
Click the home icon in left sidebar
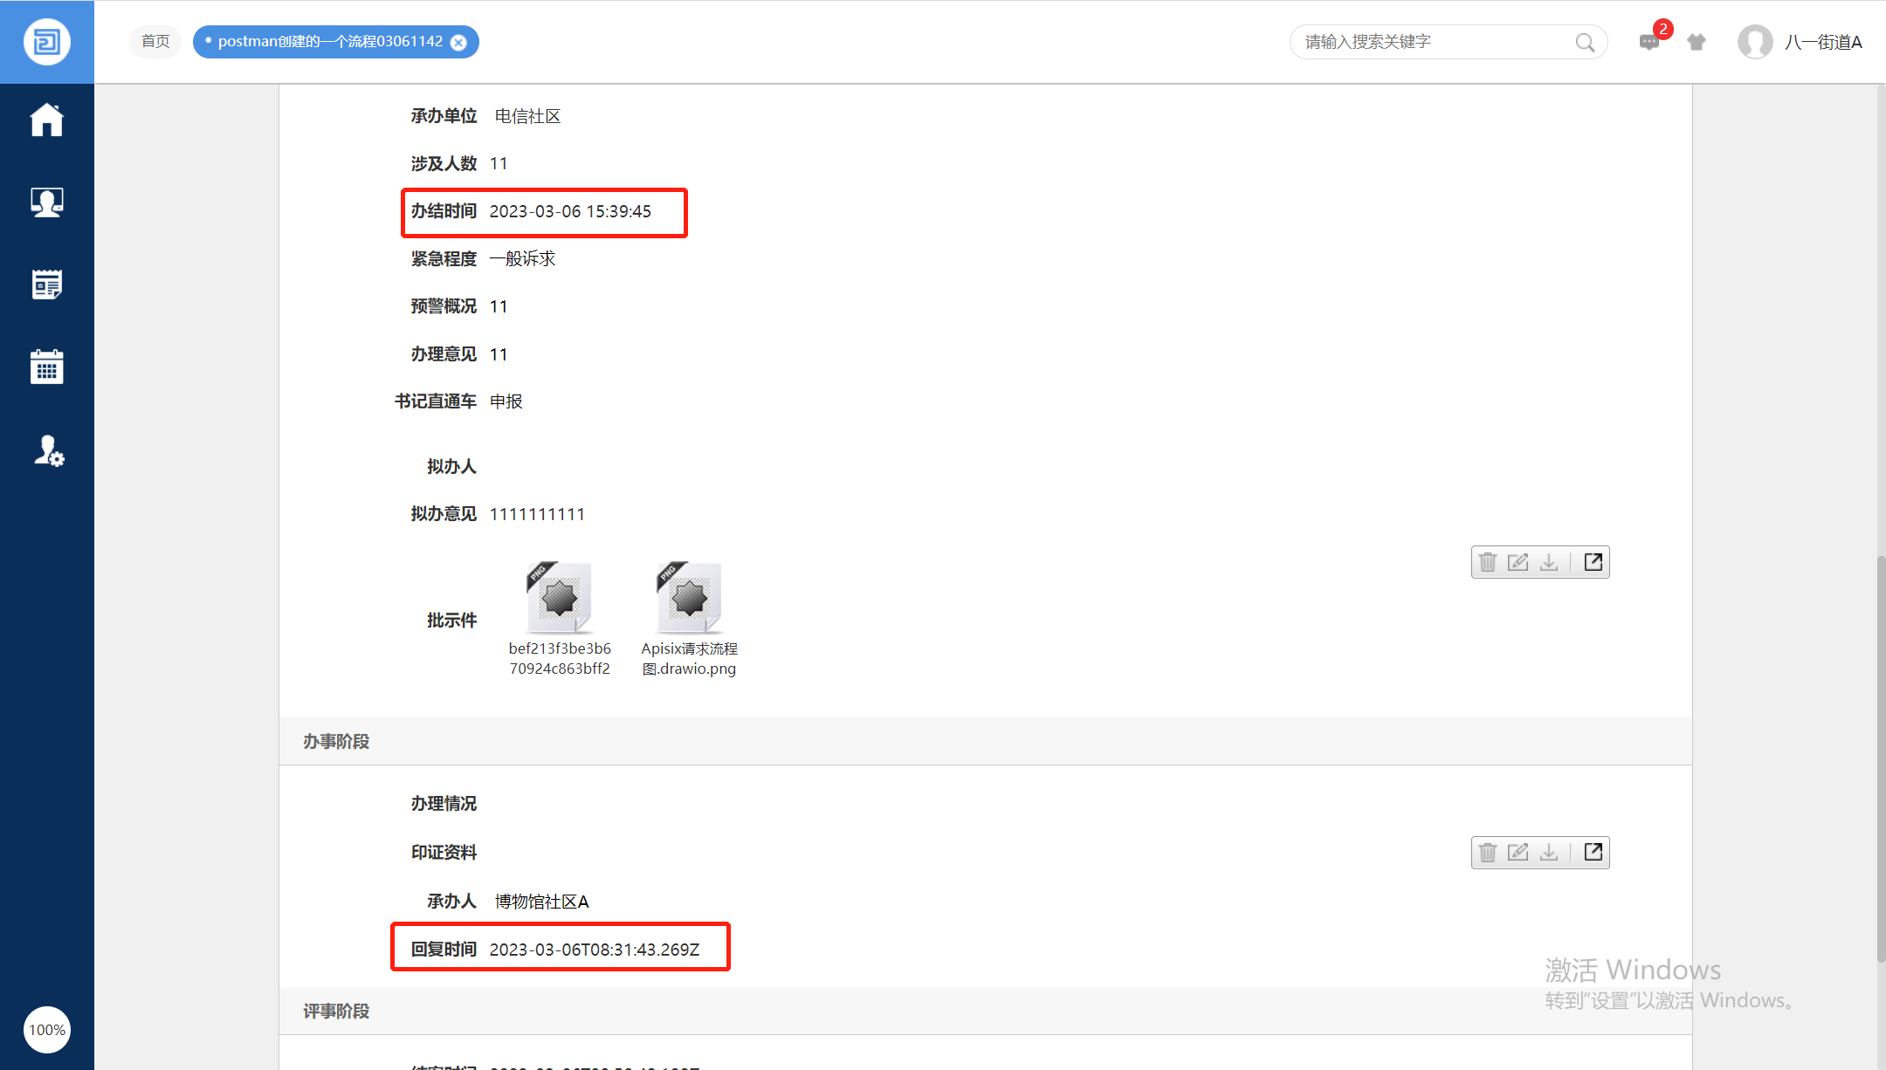pos(47,120)
